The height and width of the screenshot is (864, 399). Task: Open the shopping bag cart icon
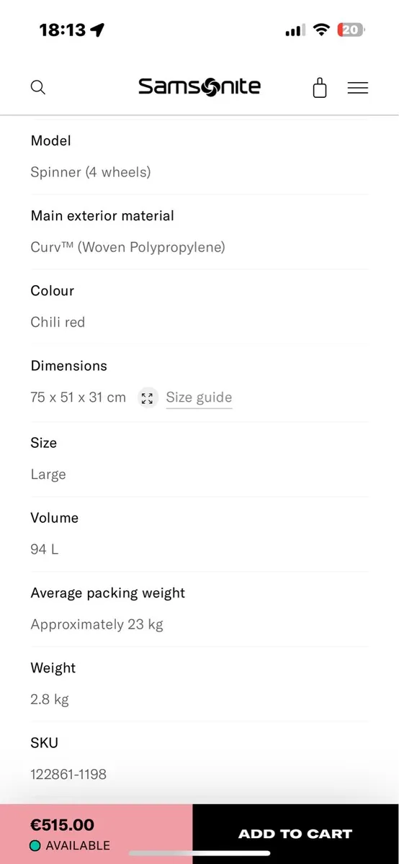coord(320,88)
